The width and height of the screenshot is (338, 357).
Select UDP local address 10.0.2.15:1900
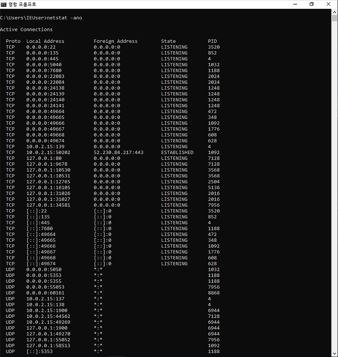tap(47, 311)
